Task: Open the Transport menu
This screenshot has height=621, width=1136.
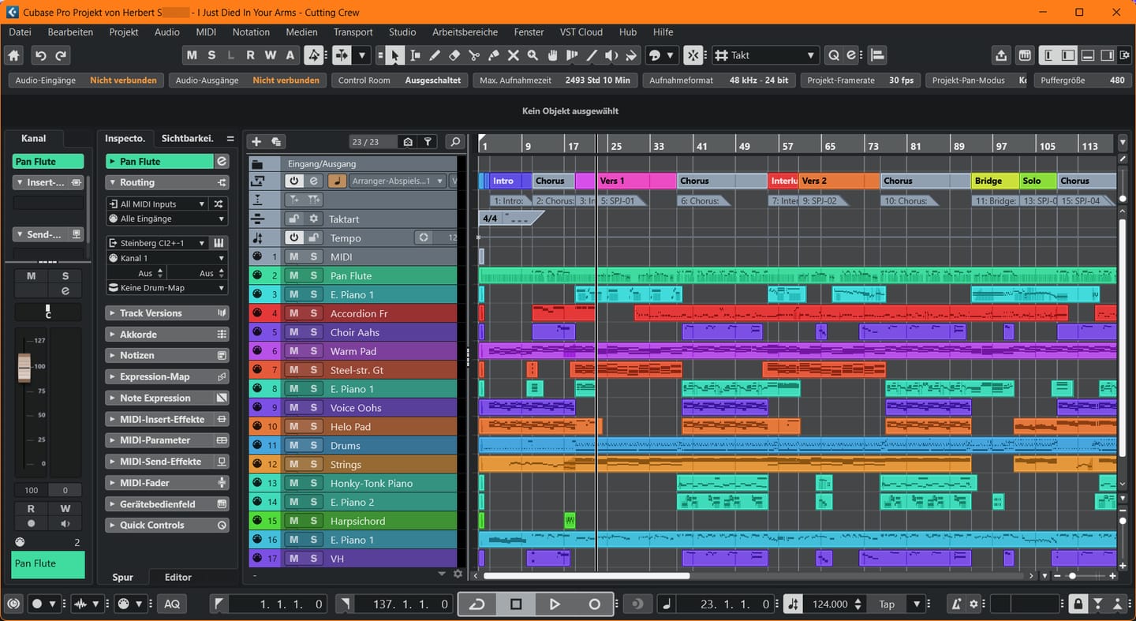Action: [x=353, y=32]
